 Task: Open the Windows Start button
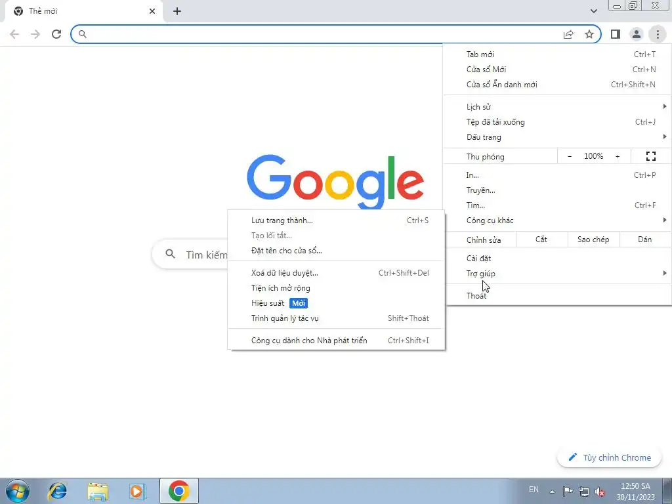click(x=17, y=491)
